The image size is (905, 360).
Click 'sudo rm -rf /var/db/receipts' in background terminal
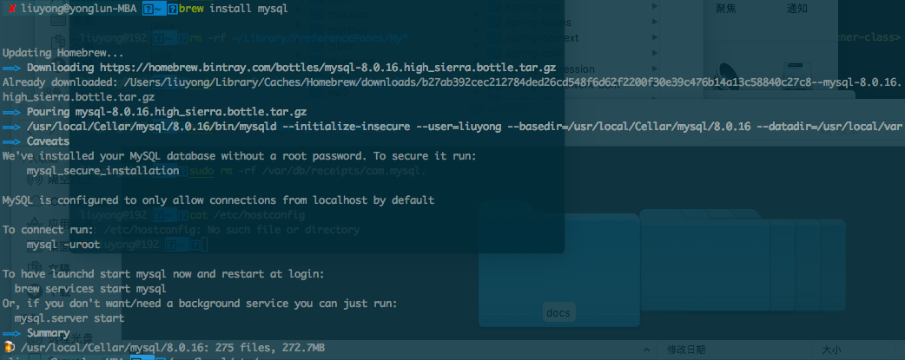pyautogui.click(x=307, y=171)
